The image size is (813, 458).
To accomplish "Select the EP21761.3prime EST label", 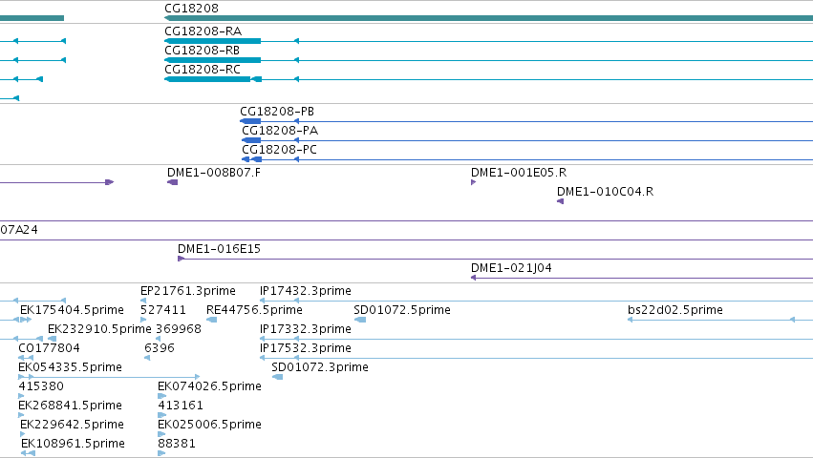I will click(188, 291).
